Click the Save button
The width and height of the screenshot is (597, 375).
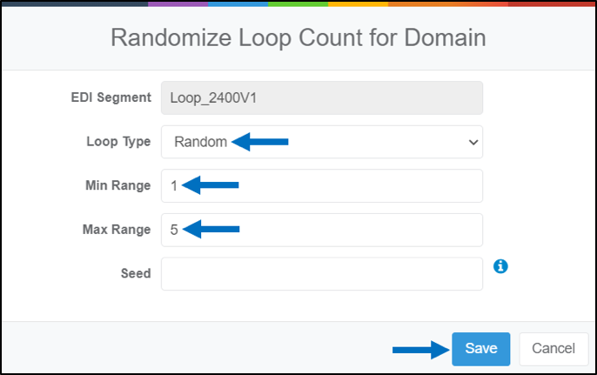click(x=481, y=349)
